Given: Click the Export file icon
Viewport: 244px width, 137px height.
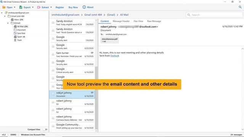Looking at the screenshot, I should pyautogui.click(x=21, y=7).
